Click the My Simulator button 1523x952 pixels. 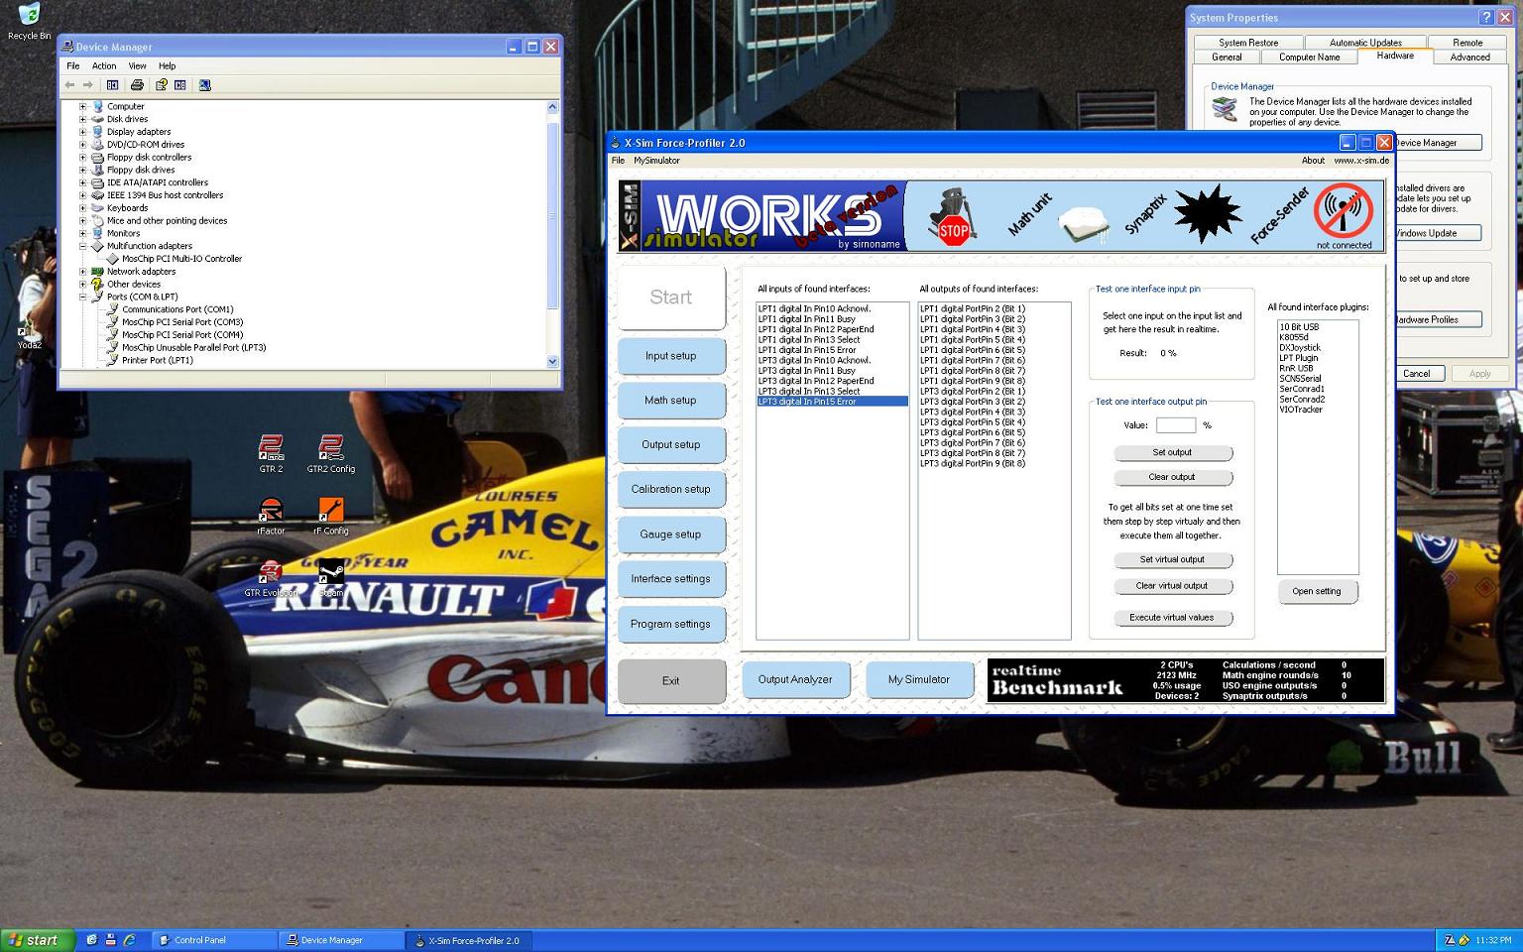pyautogui.click(x=919, y=680)
